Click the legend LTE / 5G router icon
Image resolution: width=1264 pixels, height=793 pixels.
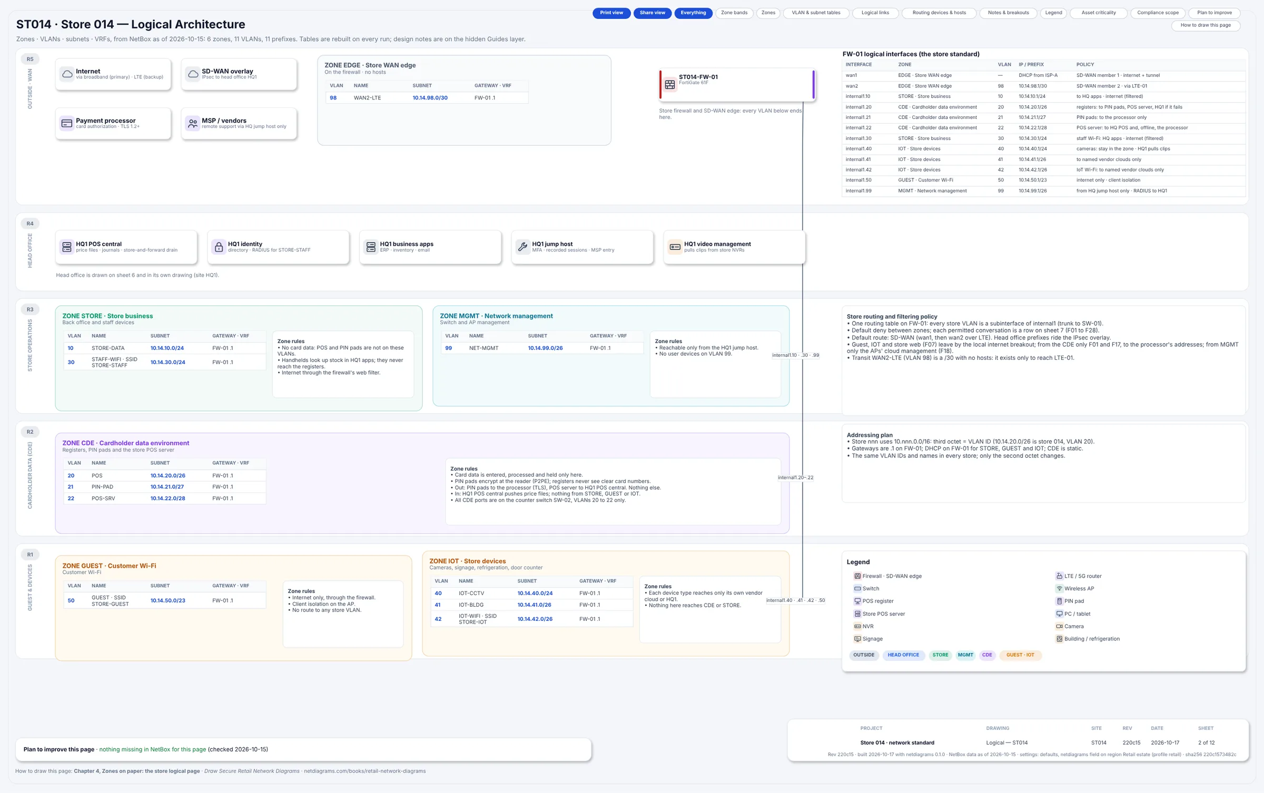tap(1059, 576)
